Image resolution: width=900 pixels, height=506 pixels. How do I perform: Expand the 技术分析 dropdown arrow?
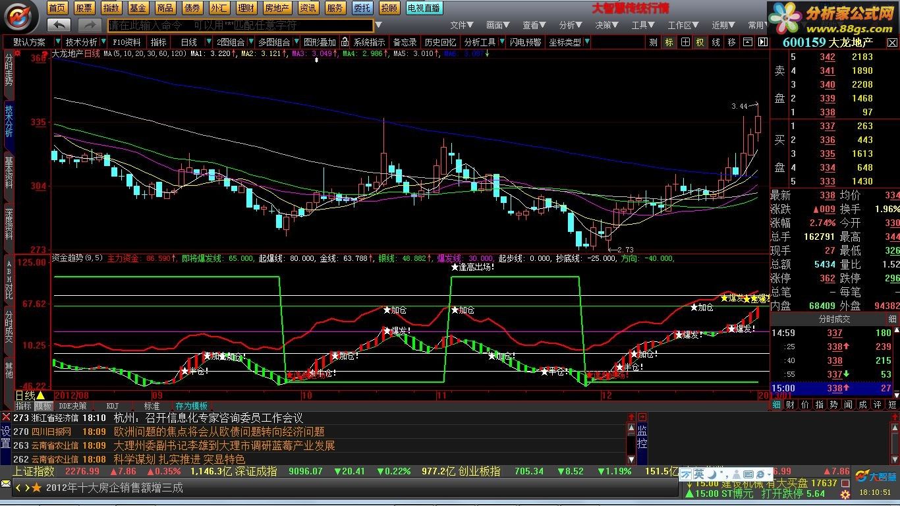pyautogui.click(x=103, y=42)
